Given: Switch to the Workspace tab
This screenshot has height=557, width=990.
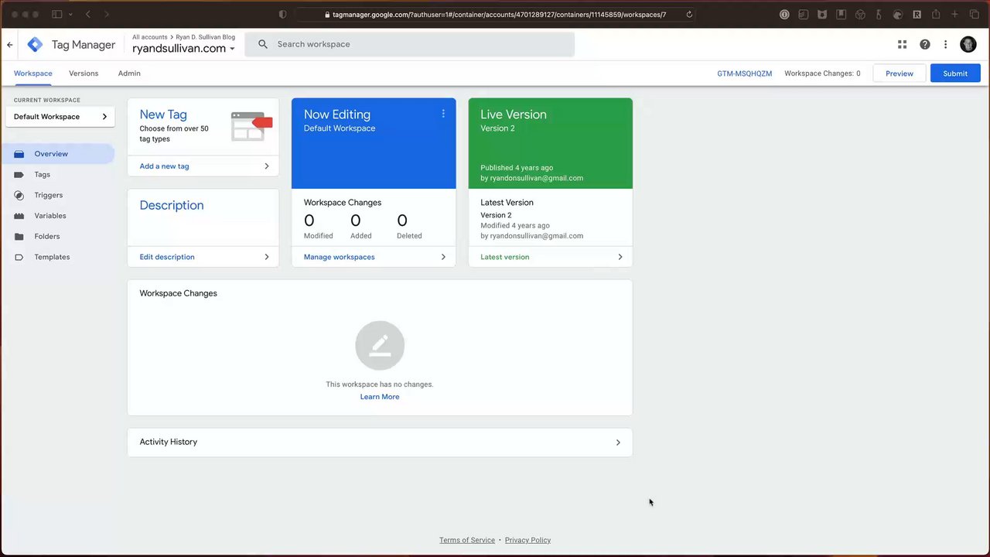Looking at the screenshot, I should pyautogui.click(x=33, y=73).
